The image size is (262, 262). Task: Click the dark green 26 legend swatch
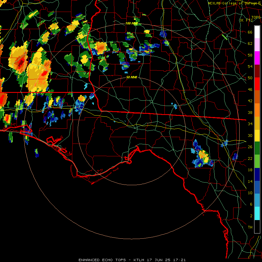pyautogui.click(x=257, y=148)
